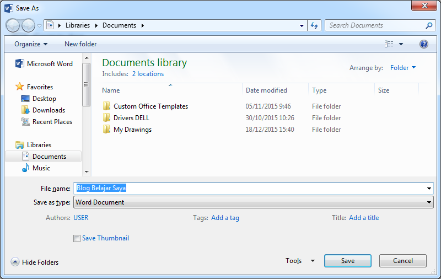Select the Drivers DELL folder
Viewport: 441px width, 279px height.
click(131, 118)
